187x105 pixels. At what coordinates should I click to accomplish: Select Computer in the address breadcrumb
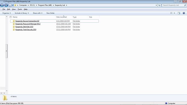[23, 5]
